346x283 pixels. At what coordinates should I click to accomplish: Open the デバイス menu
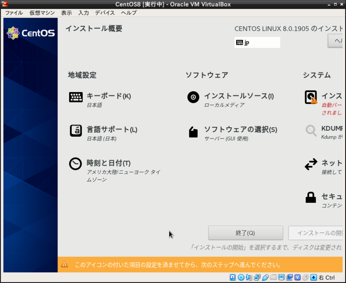click(x=105, y=13)
